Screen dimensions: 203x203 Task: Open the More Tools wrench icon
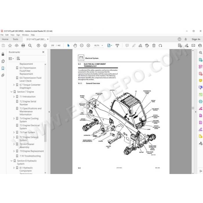[200, 143]
